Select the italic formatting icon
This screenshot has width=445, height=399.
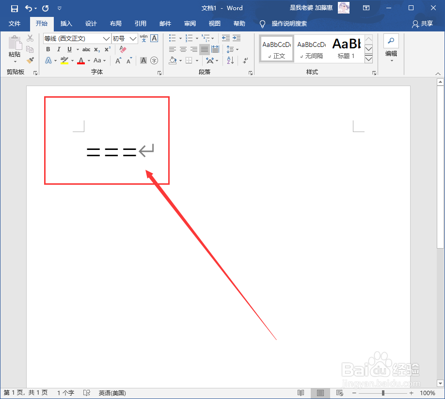pos(59,49)
